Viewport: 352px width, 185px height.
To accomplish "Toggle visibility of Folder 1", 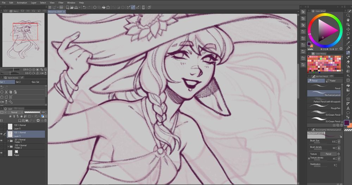I will 2,141.
